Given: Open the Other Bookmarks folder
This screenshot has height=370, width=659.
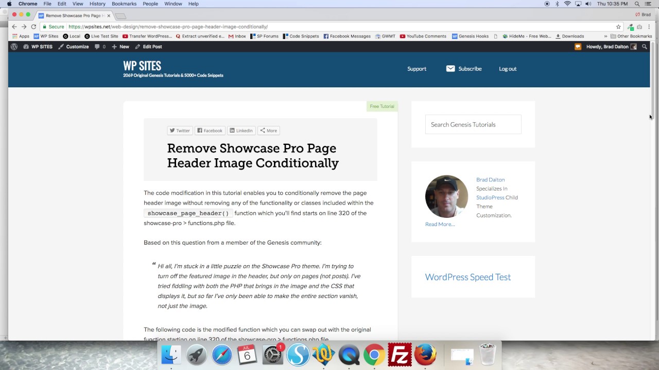Looking at the screenshot, I should 631,36.
